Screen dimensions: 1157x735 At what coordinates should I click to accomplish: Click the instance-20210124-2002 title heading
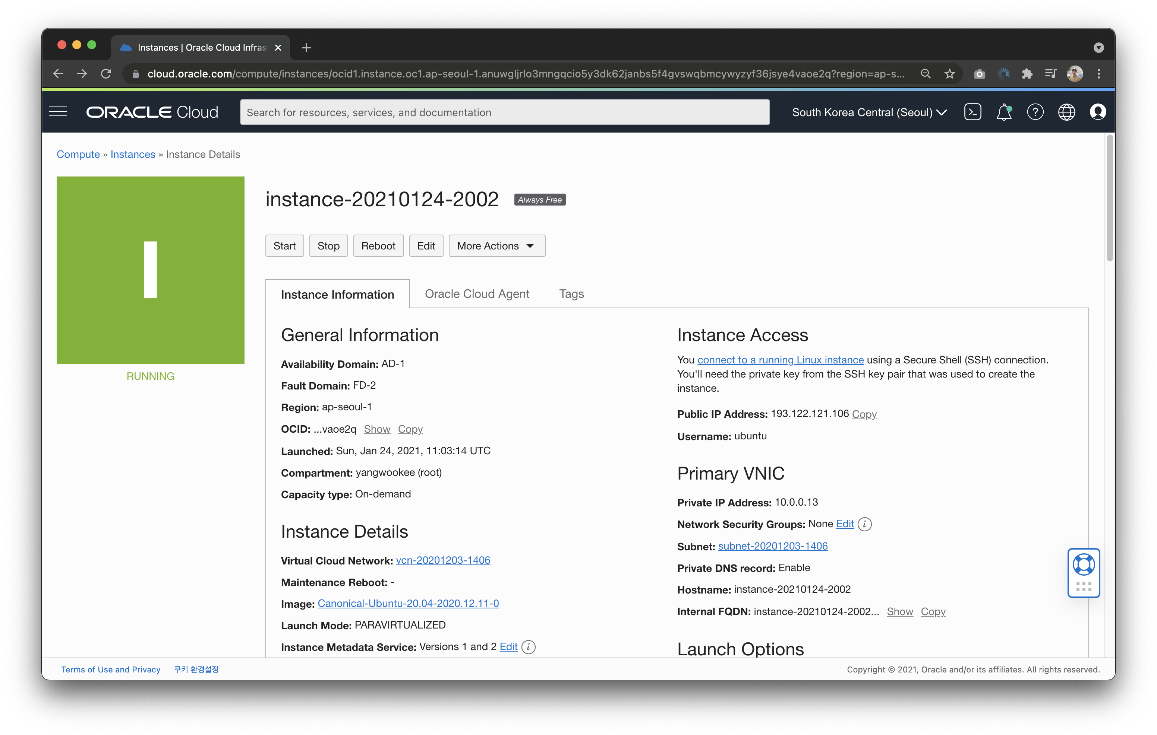[x=382, y=199]
